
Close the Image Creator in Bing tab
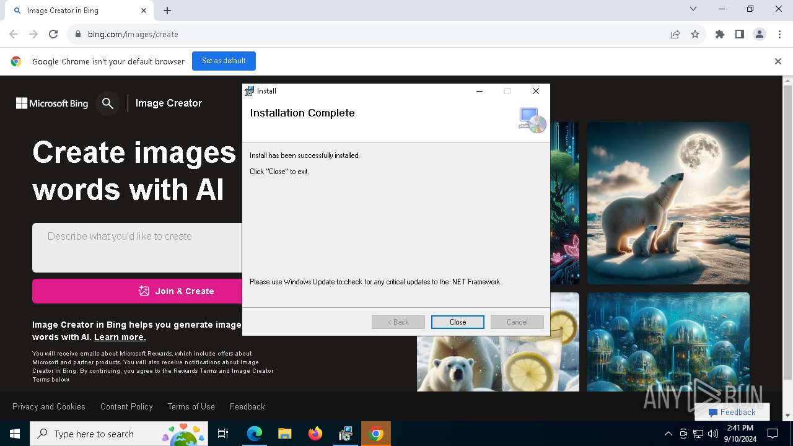(144, 11)
